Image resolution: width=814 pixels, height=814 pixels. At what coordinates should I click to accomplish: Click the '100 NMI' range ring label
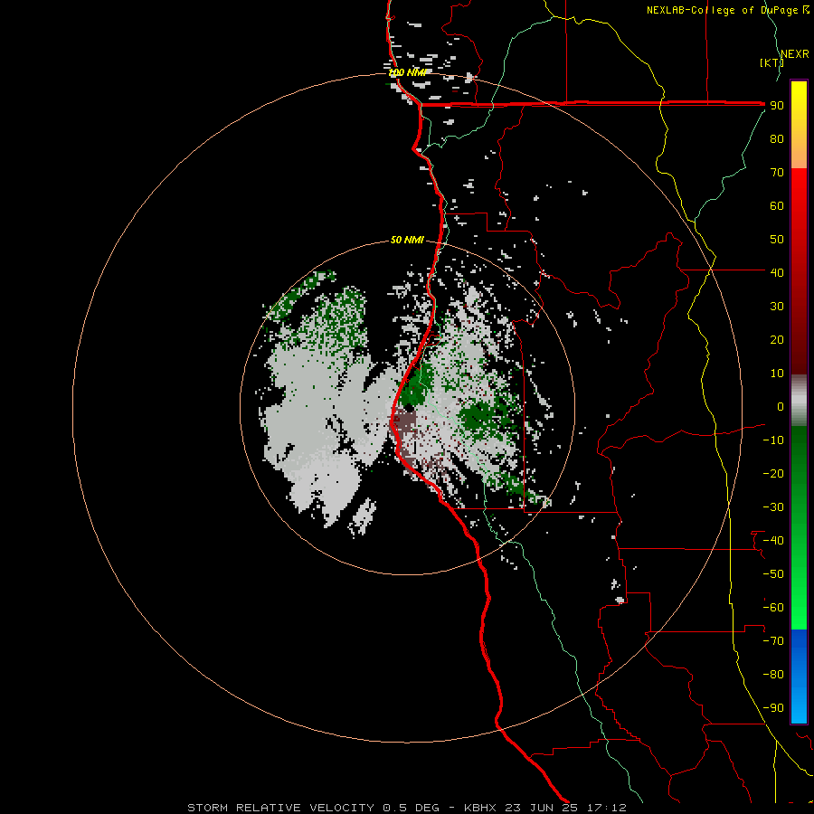[407, 72]
